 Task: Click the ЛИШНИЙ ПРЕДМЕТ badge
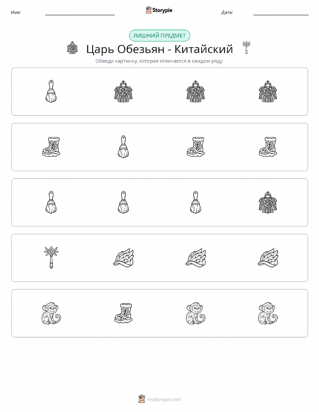point(159,36)
